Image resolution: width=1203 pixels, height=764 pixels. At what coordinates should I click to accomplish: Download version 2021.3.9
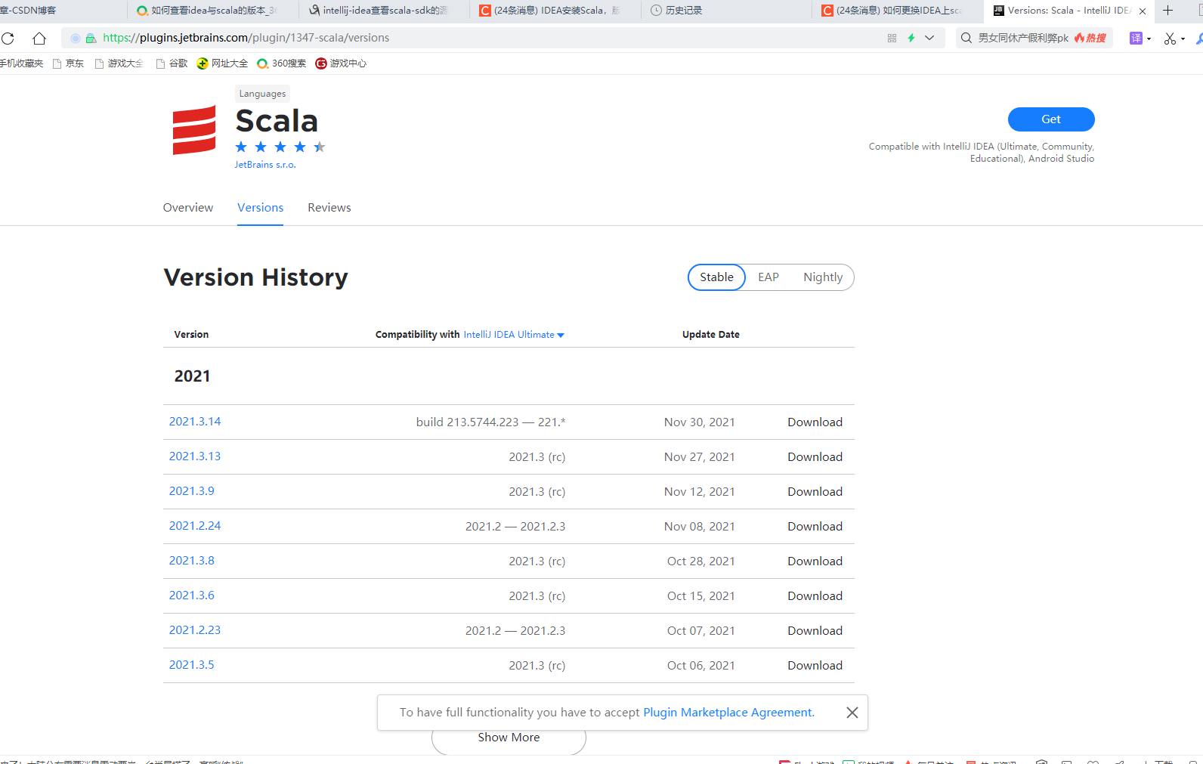(x=815, y=492)
